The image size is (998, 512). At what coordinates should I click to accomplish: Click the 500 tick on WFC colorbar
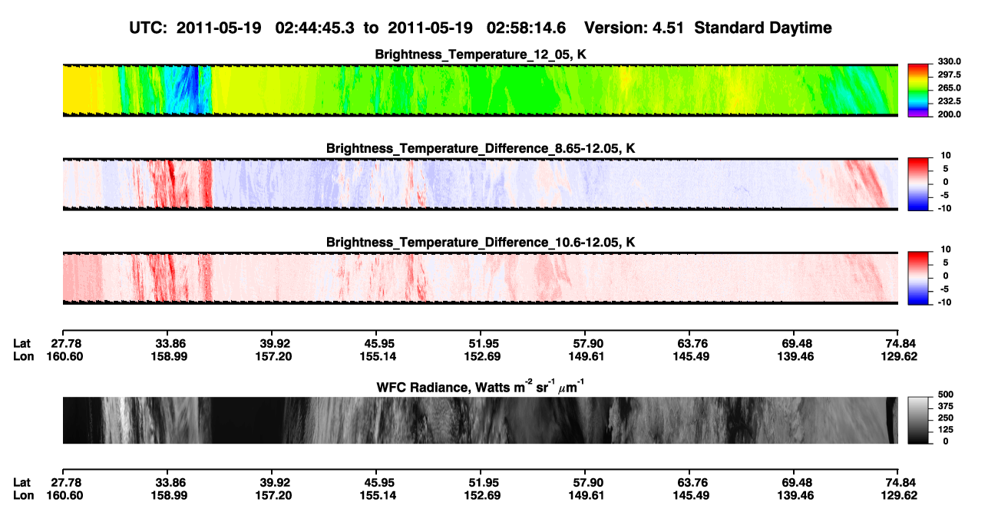(x=945, y=394)
